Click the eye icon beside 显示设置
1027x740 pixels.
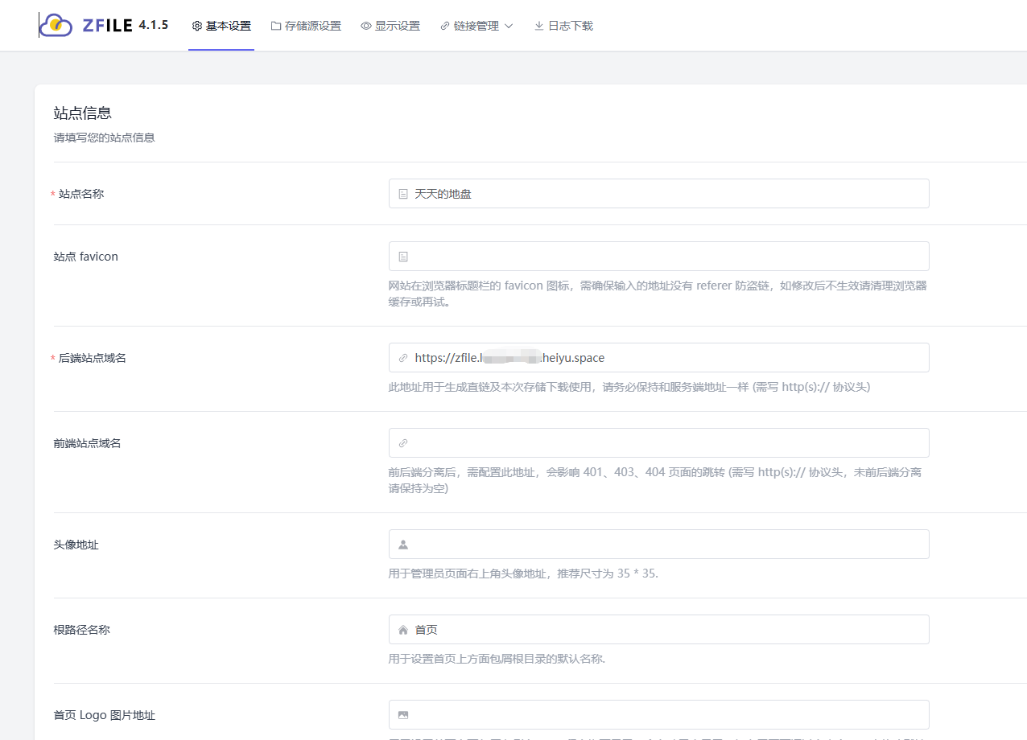[366, 26]
